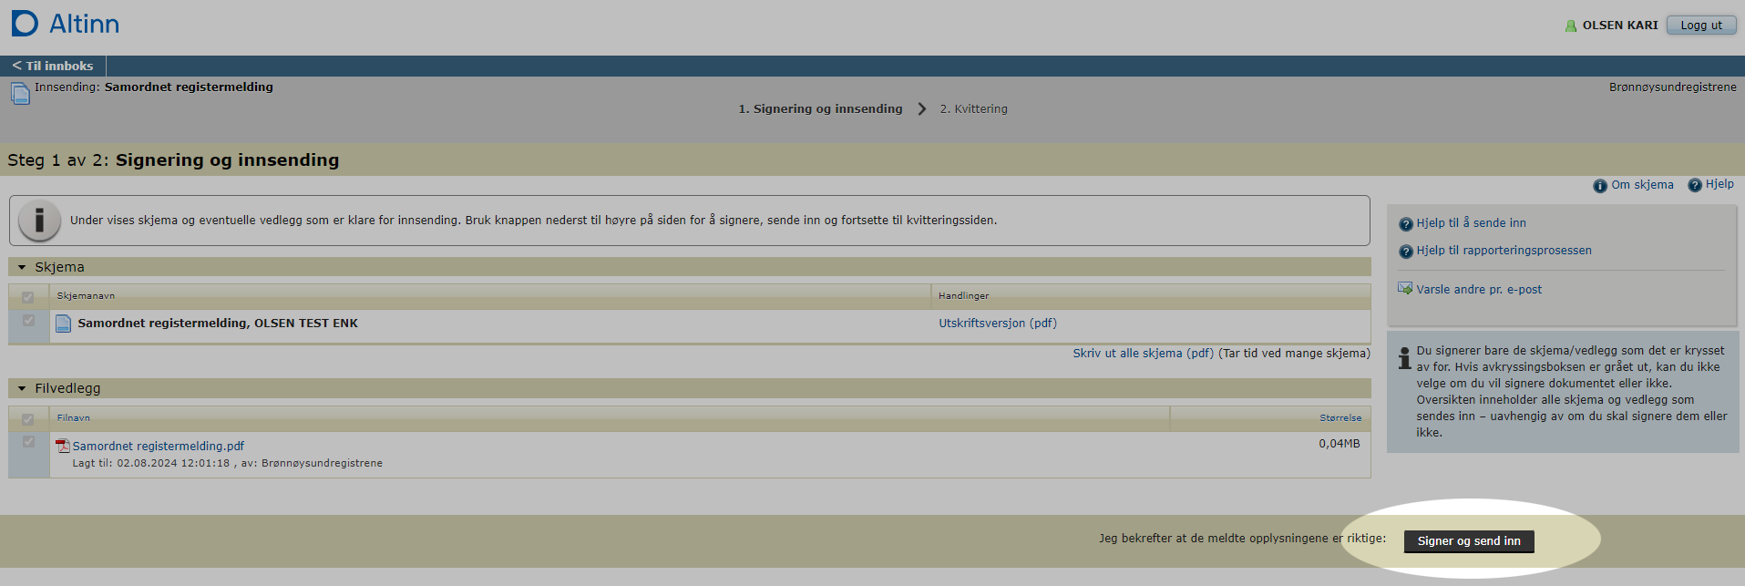Toggle the select-all checkbox in Skjema header
This screenshot has height=586, width=1745.
click(x=28, y=297)
